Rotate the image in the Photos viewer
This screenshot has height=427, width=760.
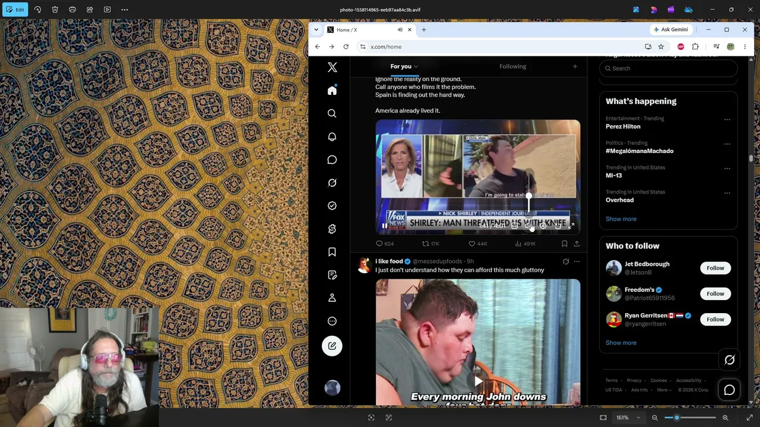tap(37, 9)
